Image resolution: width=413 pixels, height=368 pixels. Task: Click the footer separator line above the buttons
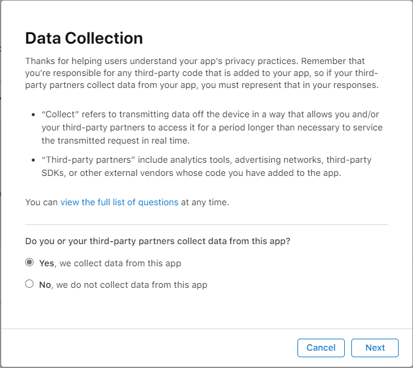click(x=206, y=329)
